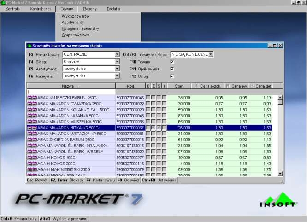
Task: Click the product icon for ABAK MAKARON ŁAZANKA 500G
Action: pyautogui.click(x=32, y=116)
